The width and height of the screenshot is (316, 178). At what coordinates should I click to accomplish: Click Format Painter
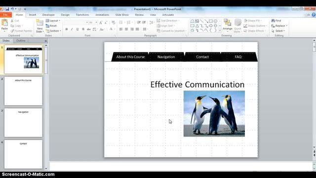click(x=21, y=31)
